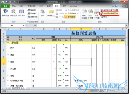Open the Name Box dropdown arrow
Screen dimensions: 129x94
(24, 26)
